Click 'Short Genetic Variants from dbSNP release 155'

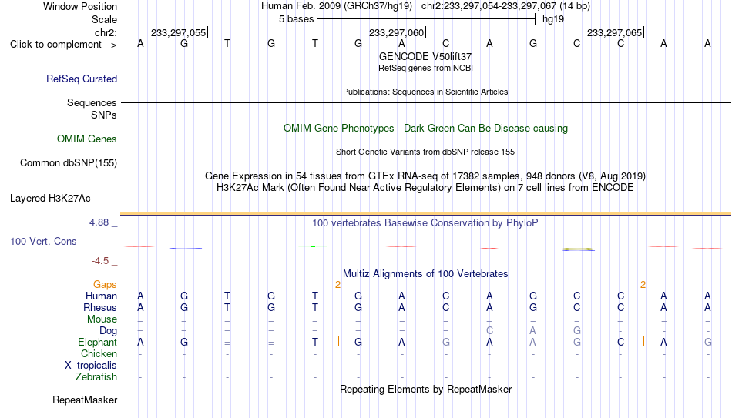click(x=425, y=152)
